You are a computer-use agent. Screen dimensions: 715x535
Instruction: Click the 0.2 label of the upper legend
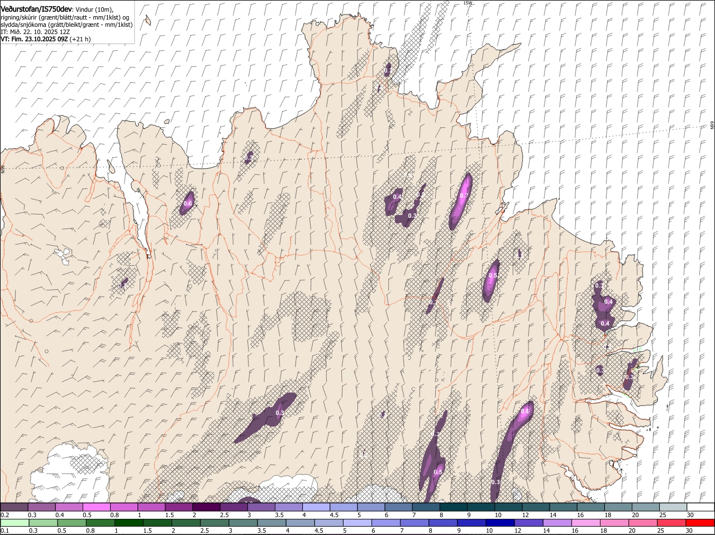(4, 514)
